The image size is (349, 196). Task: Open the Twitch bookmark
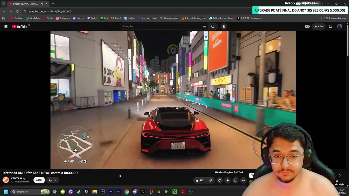[92, 18]
